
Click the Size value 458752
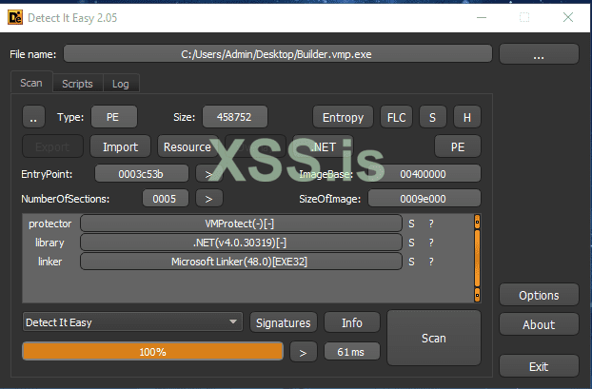[x=234, y=117]
